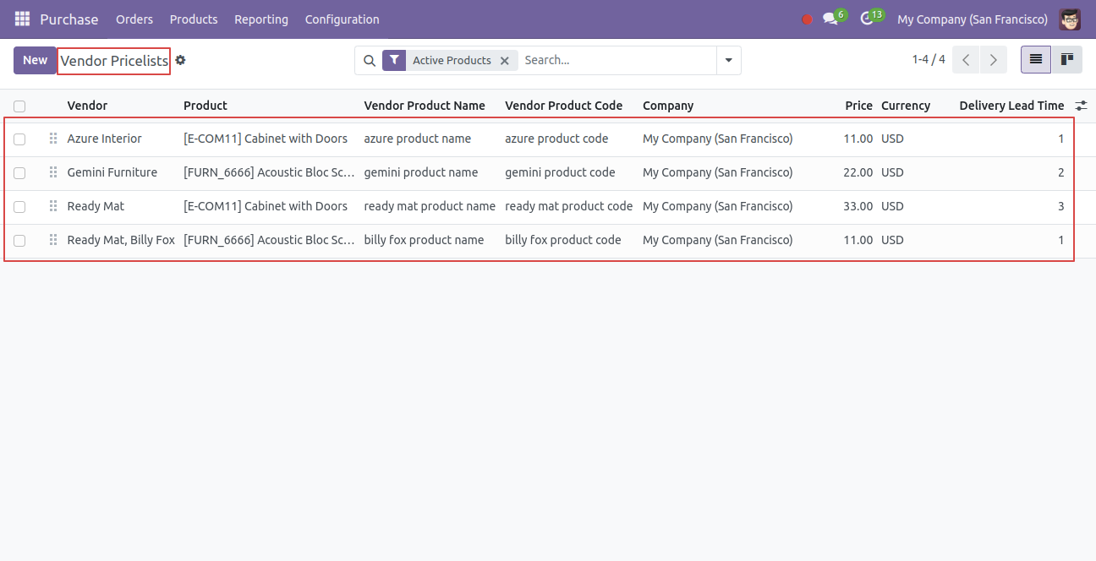Check the Gemini Furniture row checkbox
Viewport: 1096px width, 561px height.
[x=19, y=173]
